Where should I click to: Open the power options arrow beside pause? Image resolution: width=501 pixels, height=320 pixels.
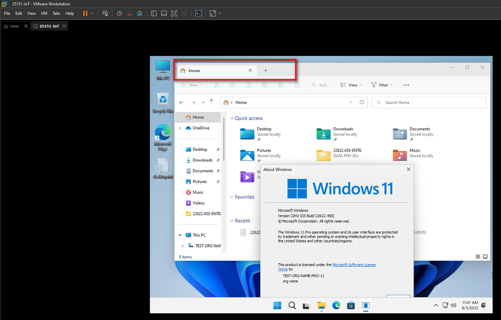pos(92,13)
